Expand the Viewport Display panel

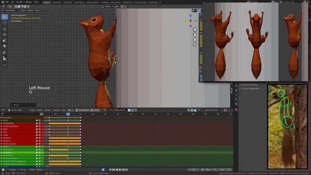pos(249,85)
